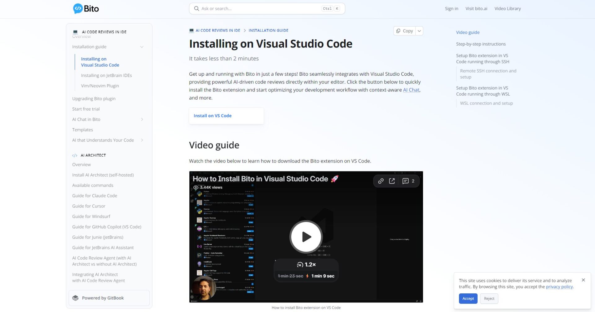Click the search magnifier icon

point(196,8)
